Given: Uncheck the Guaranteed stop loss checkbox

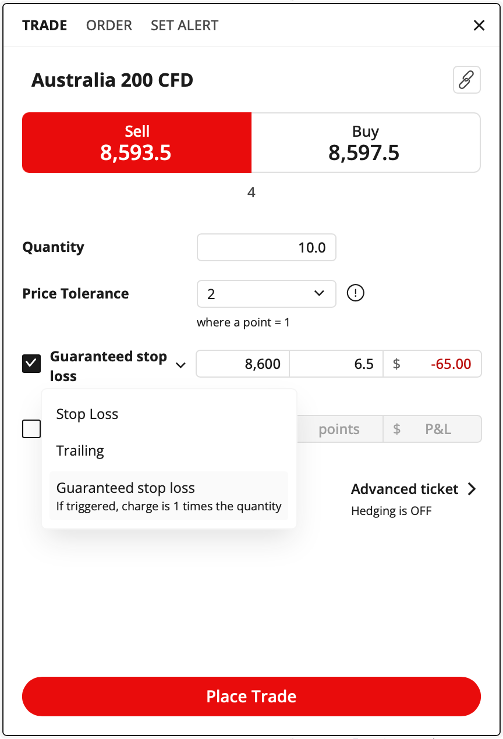Looking at the screenshot, I should point(31,364).
